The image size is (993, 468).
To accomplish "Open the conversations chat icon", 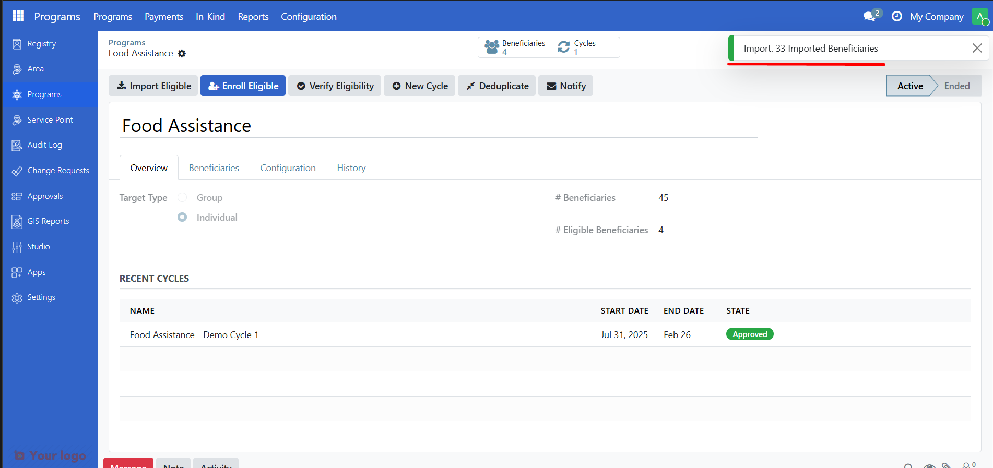I will click(869, 16).
